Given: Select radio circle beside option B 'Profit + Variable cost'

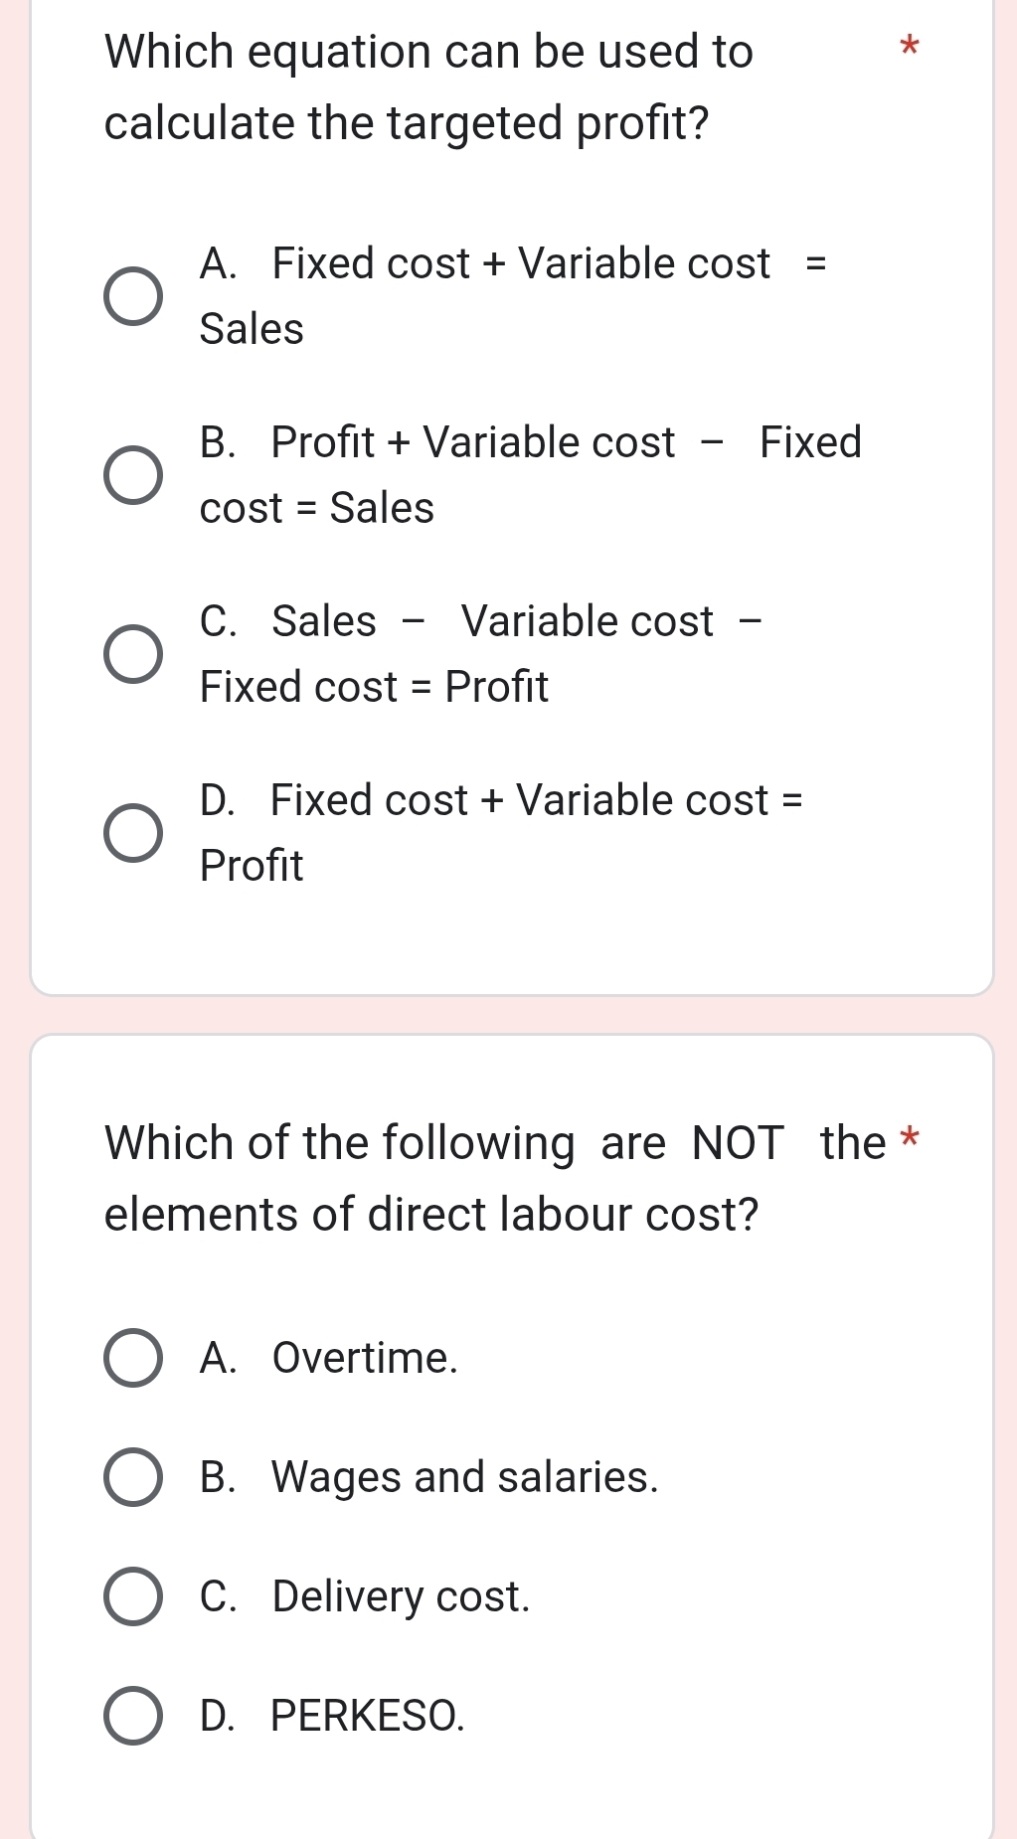Looking at the screenshot, I should pyautogui.click(x=133, y=475).
